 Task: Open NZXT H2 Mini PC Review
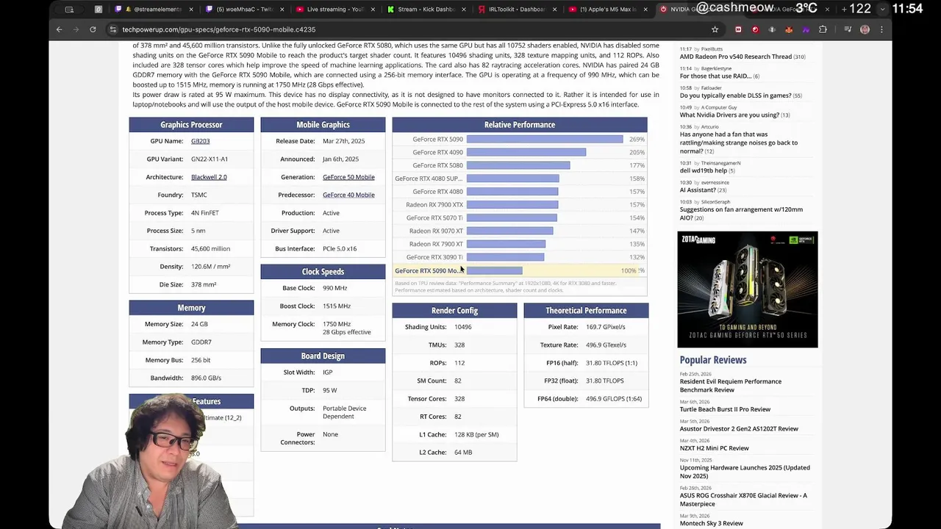[714, 448]
